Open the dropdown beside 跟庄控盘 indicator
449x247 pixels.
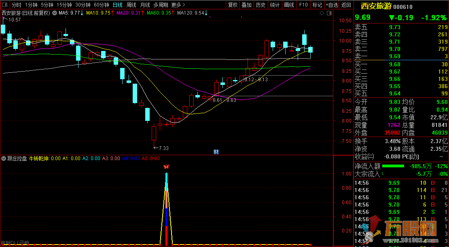[x=4, y=158]
